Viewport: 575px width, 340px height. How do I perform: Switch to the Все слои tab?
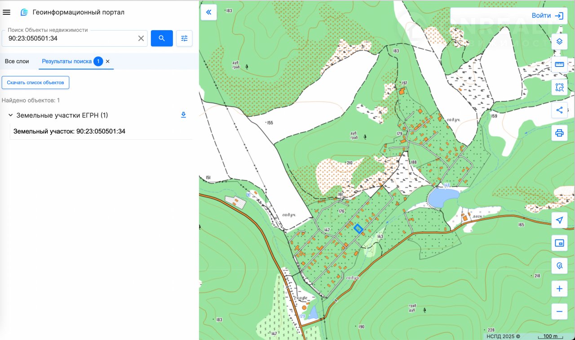tap(17, 61)
